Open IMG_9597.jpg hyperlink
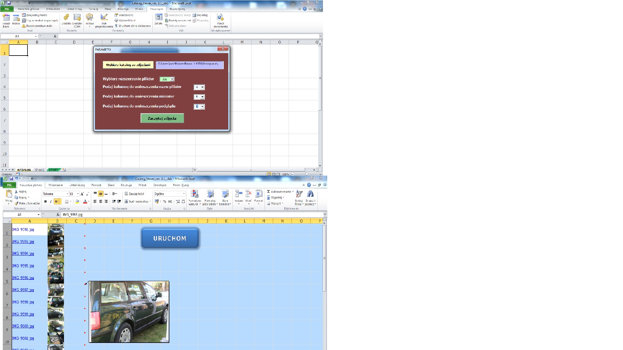The image size is (623, 350). point(23,290)
